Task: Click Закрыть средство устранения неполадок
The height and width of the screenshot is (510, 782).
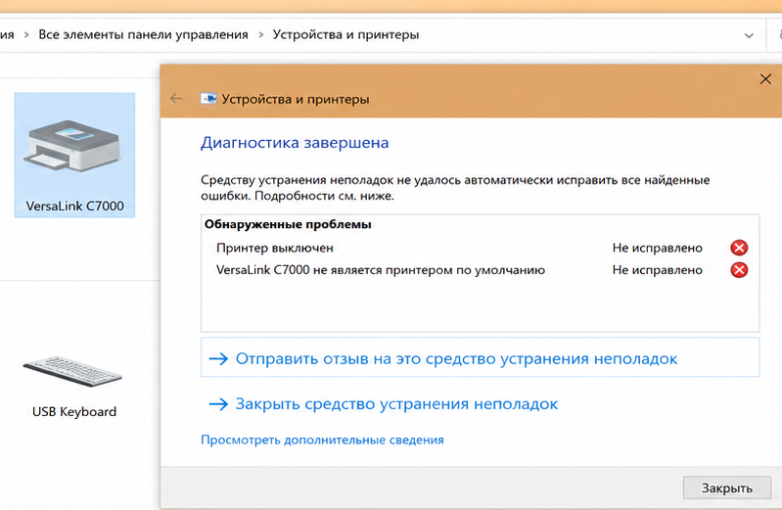Action: [383, 403]
